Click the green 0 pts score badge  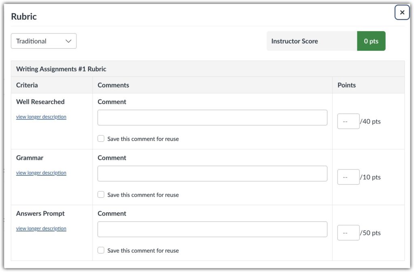point(371,41)
